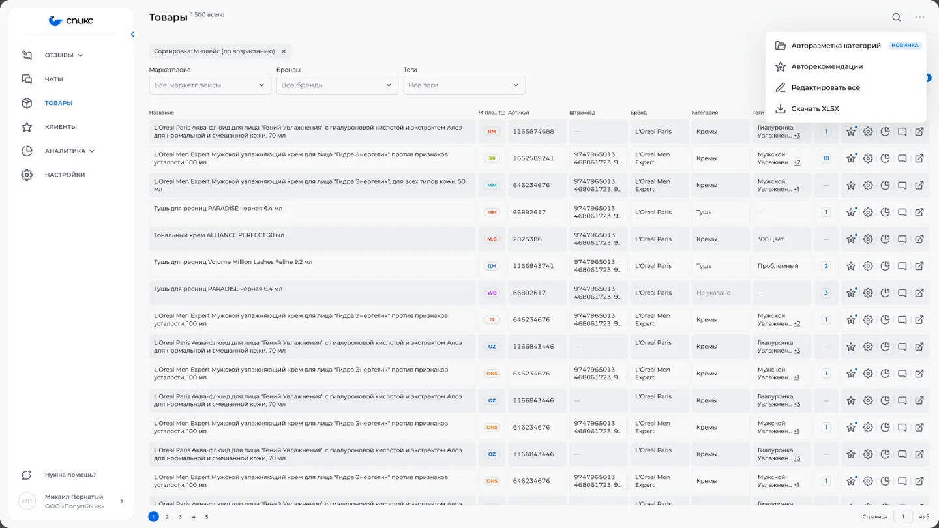
Task: Expand the Отзывы sidebar submenu
Action: (x=80, y=55)
